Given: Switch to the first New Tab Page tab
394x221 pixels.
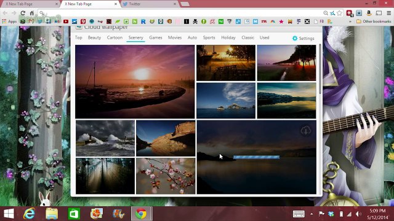Looking at the screenshot, I should point(30,4).
